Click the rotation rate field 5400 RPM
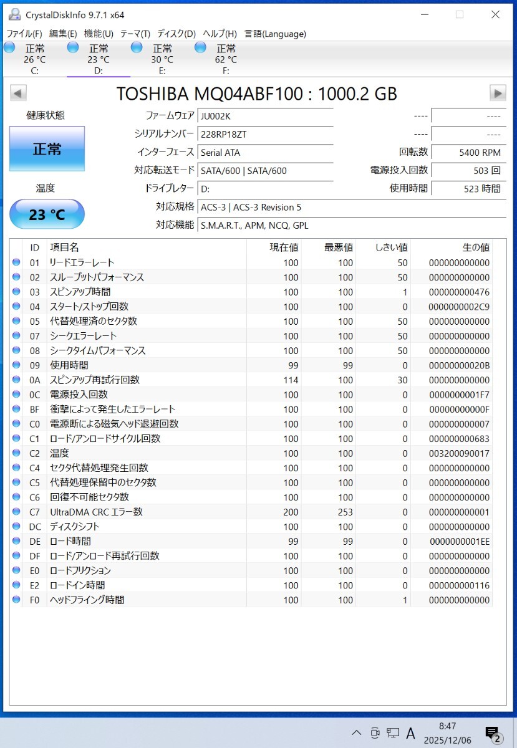 tap(468, 152)
